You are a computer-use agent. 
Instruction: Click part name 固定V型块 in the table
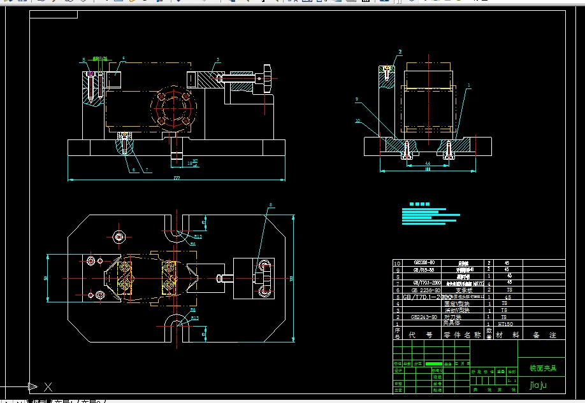(x=457, y=304)
